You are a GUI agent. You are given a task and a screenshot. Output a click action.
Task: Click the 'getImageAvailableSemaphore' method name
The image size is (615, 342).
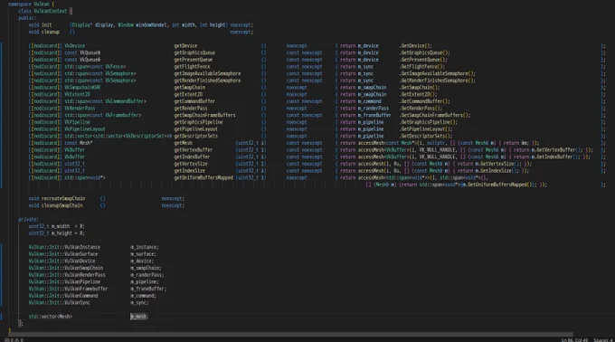[207, 73]
